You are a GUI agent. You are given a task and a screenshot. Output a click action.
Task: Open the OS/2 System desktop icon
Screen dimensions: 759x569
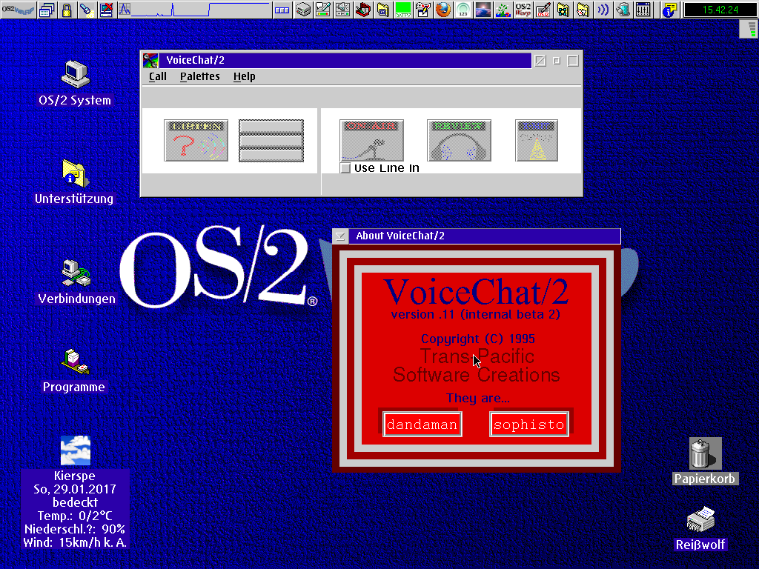click(75, 75)
